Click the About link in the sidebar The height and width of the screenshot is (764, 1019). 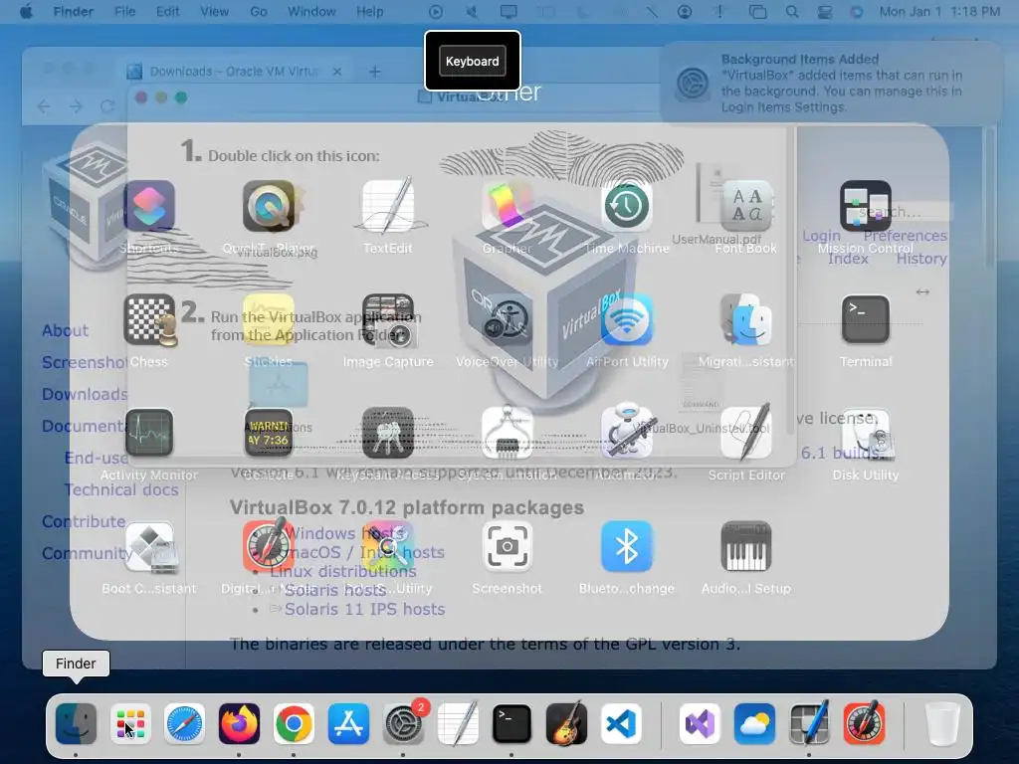pos(65,330)
